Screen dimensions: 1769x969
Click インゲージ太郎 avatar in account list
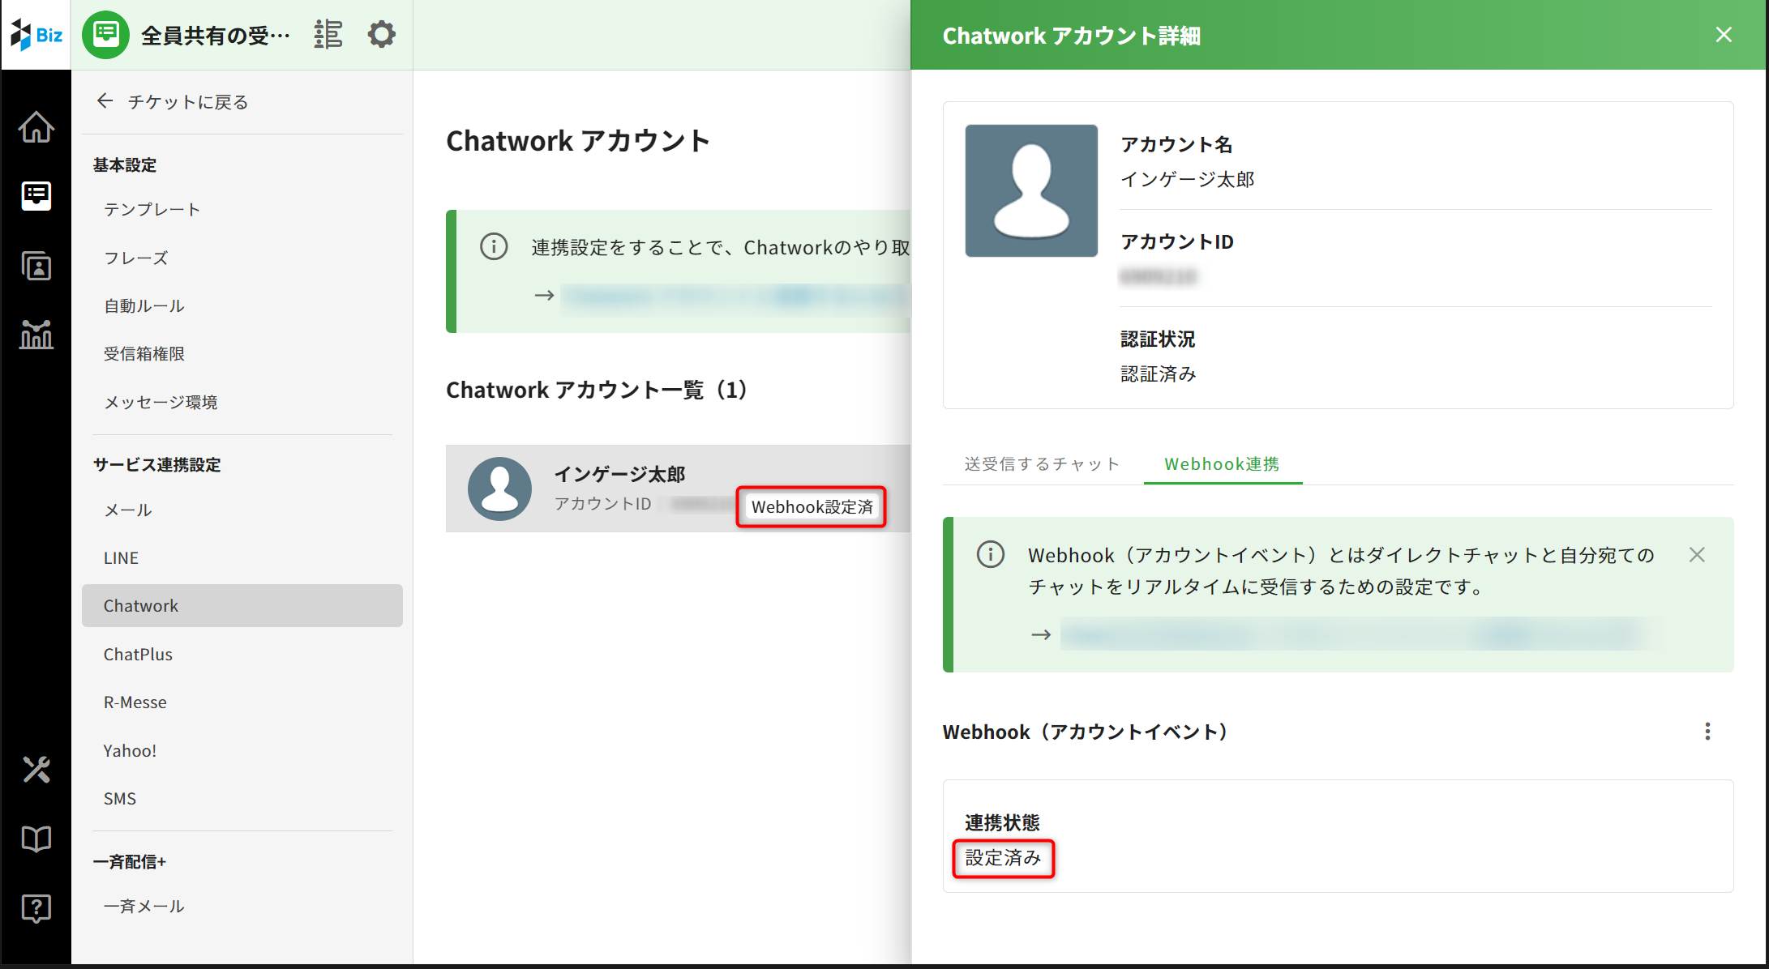pyautogui.click(x=499, y=489)
